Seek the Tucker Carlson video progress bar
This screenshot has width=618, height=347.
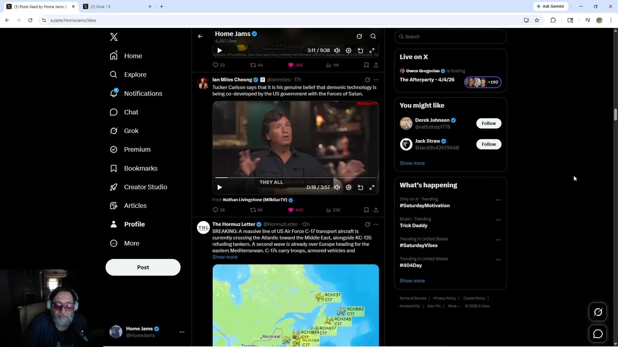[x=295, y=178]
